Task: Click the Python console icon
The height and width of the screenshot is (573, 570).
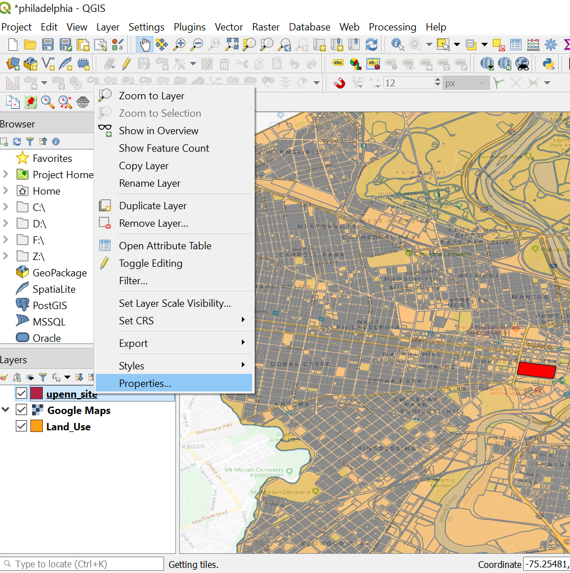Action: tap(547, 64)
